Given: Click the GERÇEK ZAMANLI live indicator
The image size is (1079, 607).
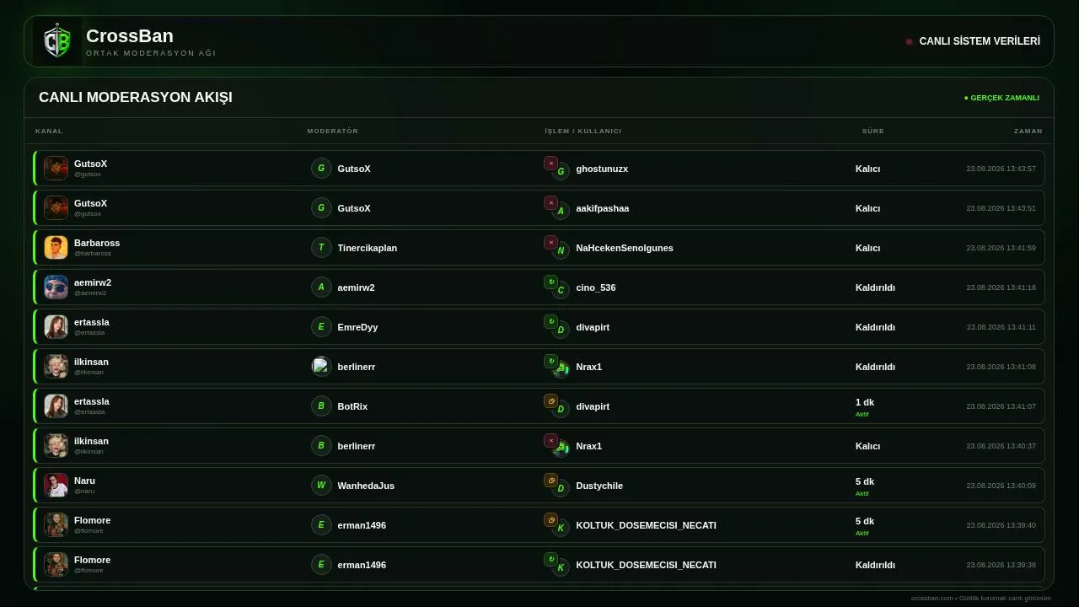Looking at the screenshot, I should (x=1001, y=98).
